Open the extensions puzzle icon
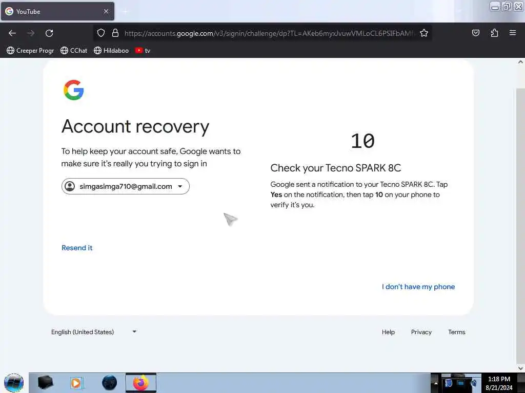This screenshot has width=525, height=393. pos(494,33)
